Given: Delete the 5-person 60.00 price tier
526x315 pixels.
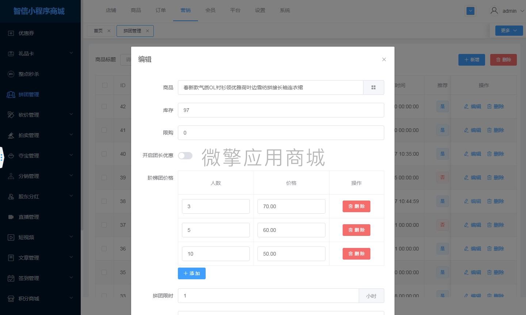Looking at the screenshot, I should (357, 230).
